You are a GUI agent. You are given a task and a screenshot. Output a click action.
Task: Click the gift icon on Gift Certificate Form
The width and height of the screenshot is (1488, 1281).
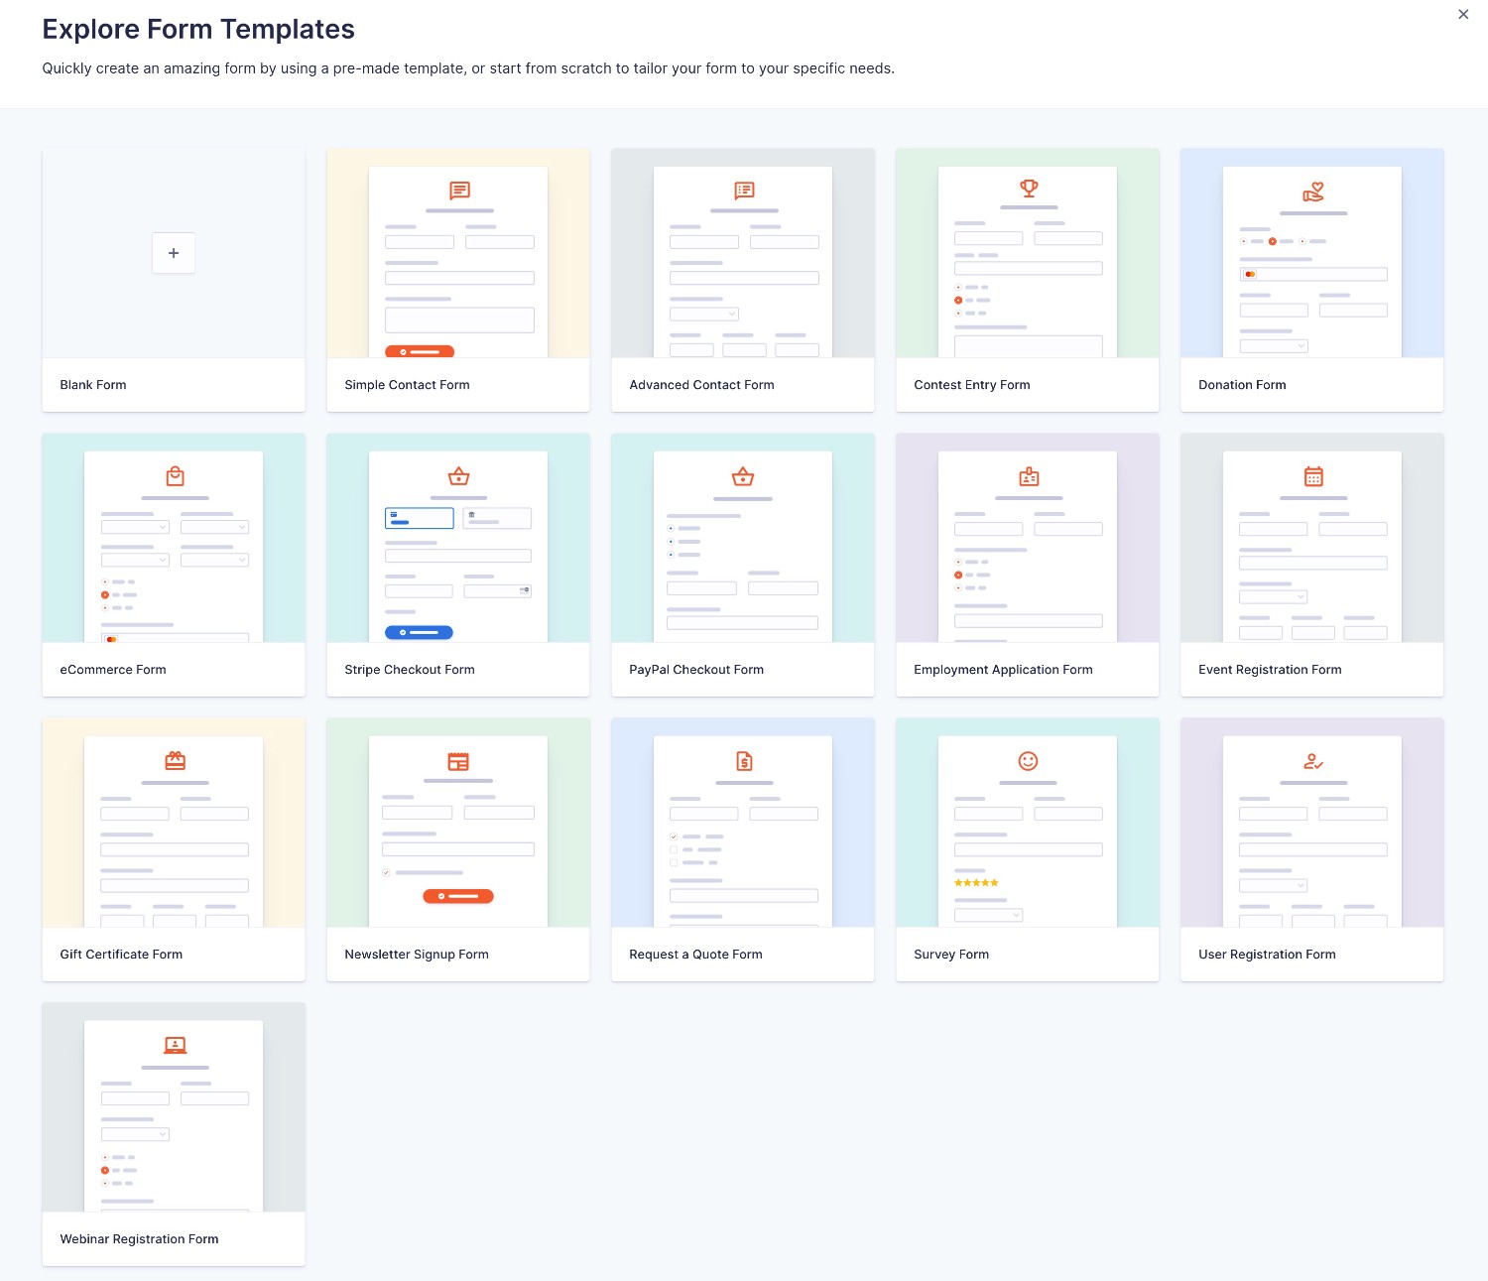pyautogui.click(x=176, y=761)
